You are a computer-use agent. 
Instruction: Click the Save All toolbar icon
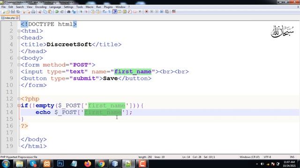click(x=18, y=12)
